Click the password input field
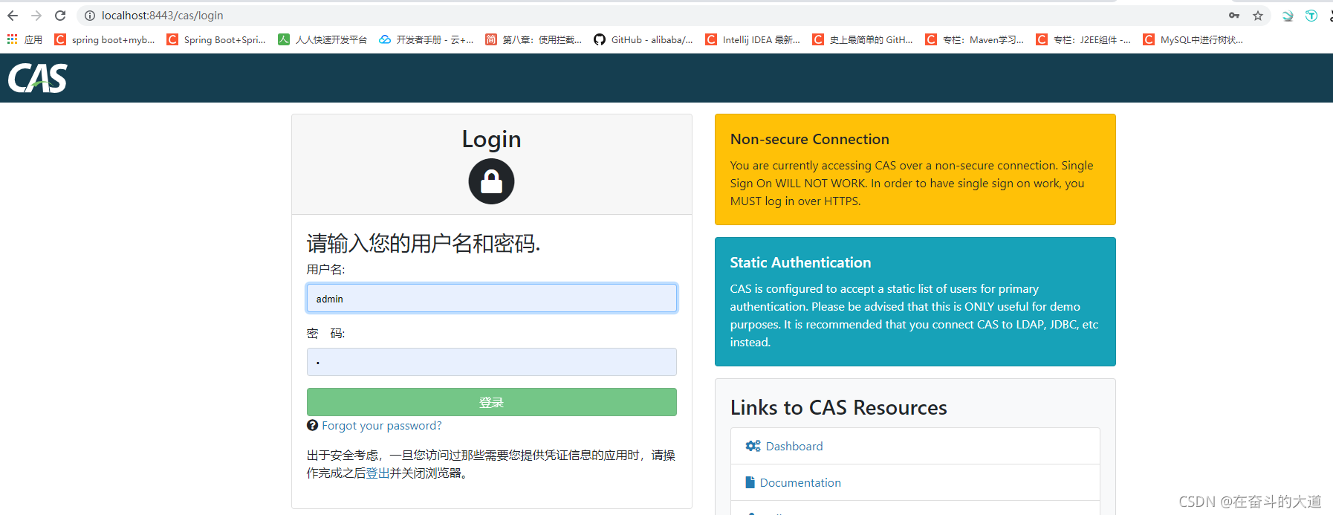The image size is (1333, 515). click(491, 362)
